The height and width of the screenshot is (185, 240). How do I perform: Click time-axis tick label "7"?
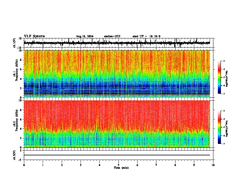[156, 165]
